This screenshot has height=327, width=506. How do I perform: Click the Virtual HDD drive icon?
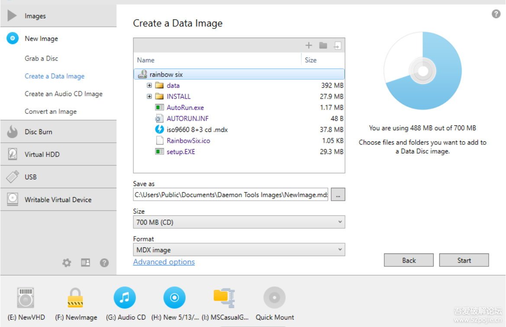pyautogui.click(x=12, y=154)
